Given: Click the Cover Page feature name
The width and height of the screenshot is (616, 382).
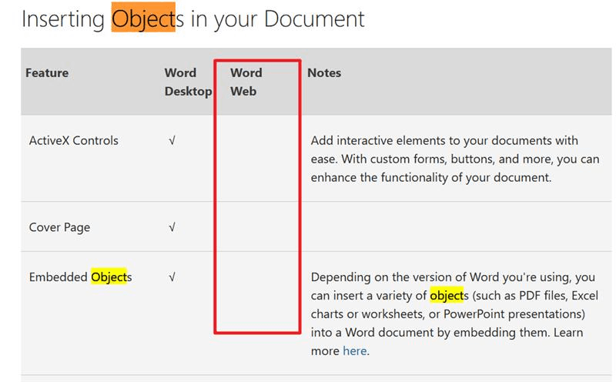Looking at the screenshot, I should 60,227.
